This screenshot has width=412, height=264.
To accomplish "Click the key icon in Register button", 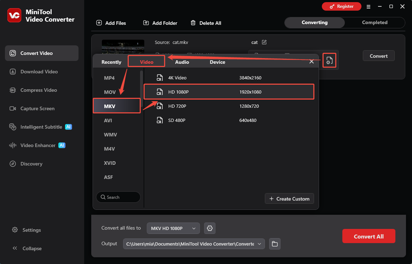I will pyautogui.click(x=332, y=7).
